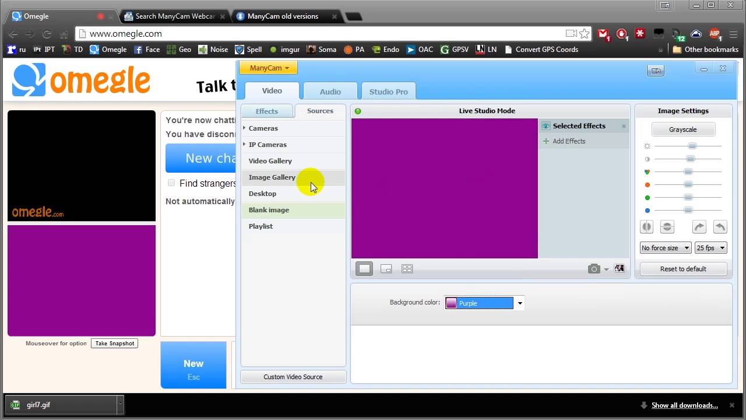Flip image horizontally in Image Settings
The image size is (746, 420).
tap(647, 227)
